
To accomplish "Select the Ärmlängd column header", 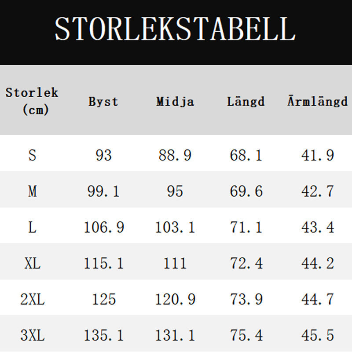I will click(317, 102).
